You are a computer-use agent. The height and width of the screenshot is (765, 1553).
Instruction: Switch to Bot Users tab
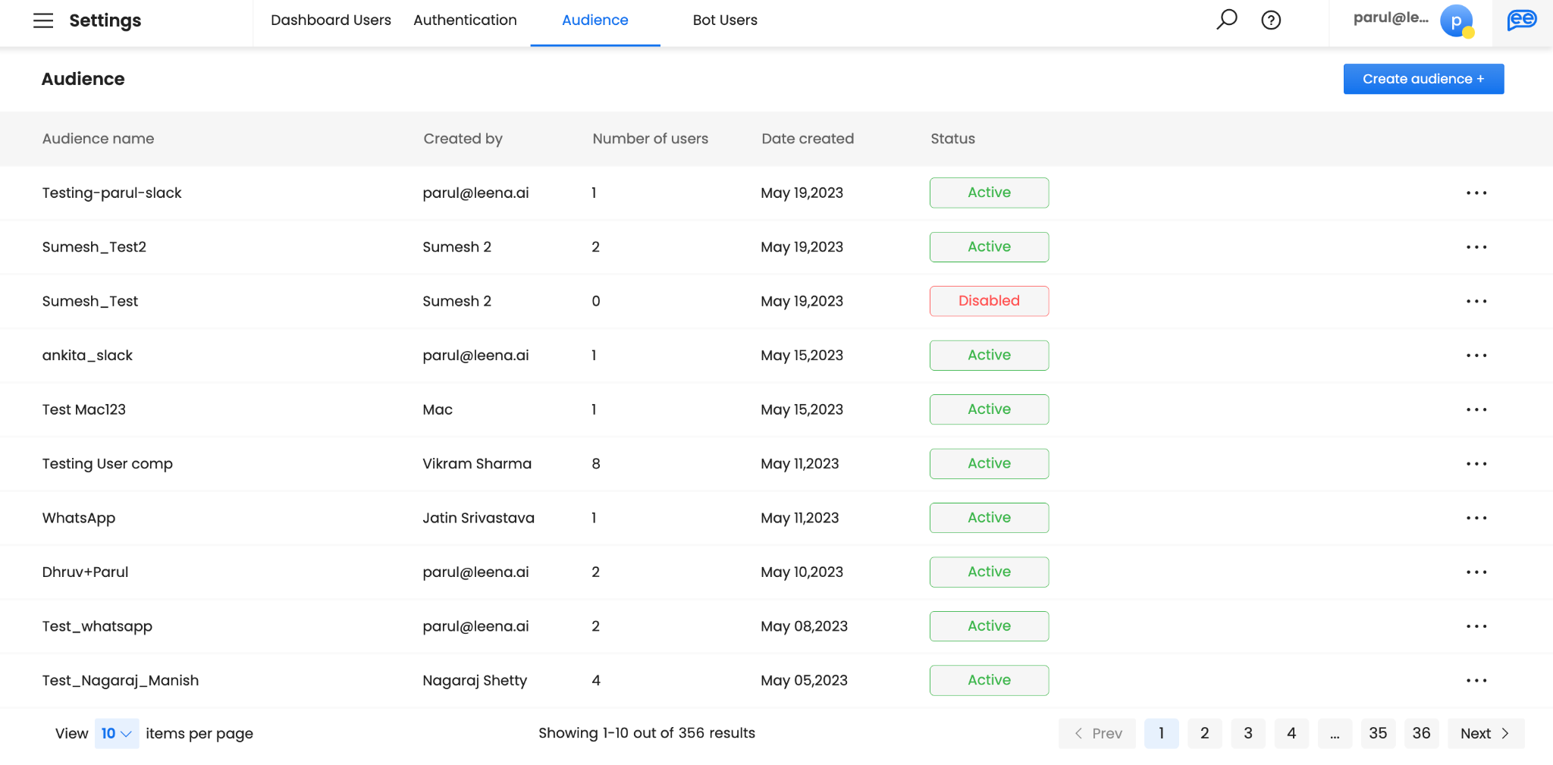click(x=725, y=20)
